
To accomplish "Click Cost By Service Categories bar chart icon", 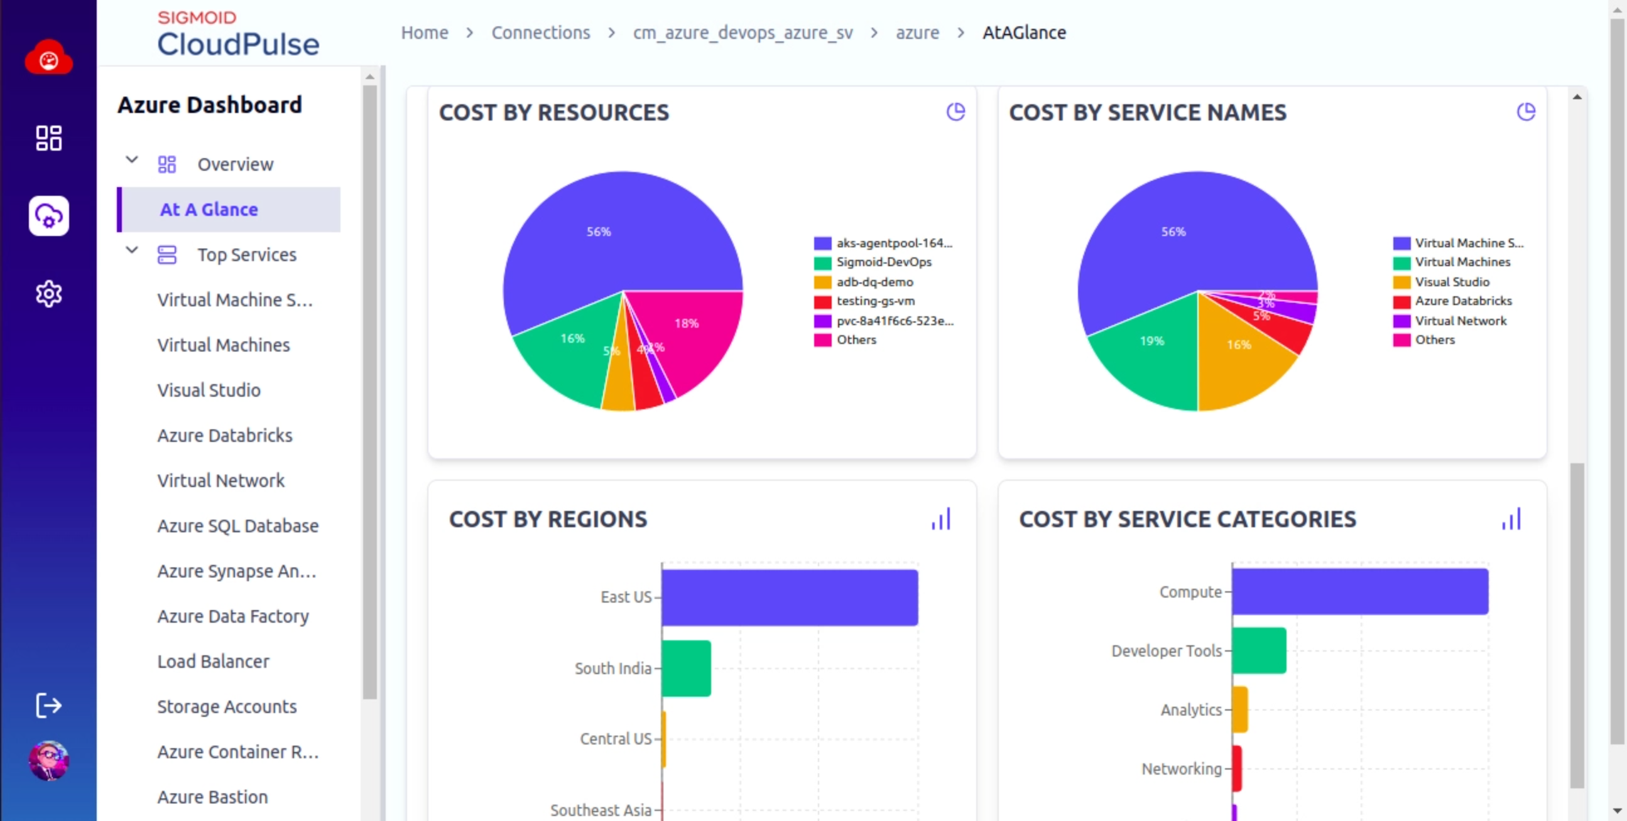I will click(x=1511, y=518).
